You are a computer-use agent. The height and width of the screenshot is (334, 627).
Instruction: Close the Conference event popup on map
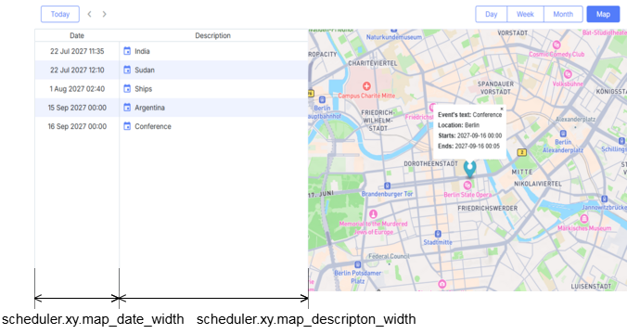[x=502, y=109]
